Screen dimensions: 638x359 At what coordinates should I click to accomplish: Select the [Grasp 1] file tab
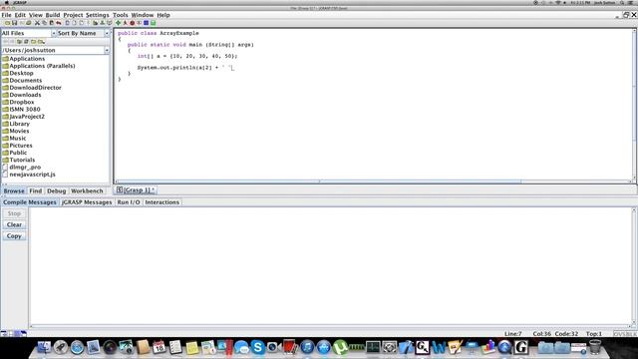point(136,190)
